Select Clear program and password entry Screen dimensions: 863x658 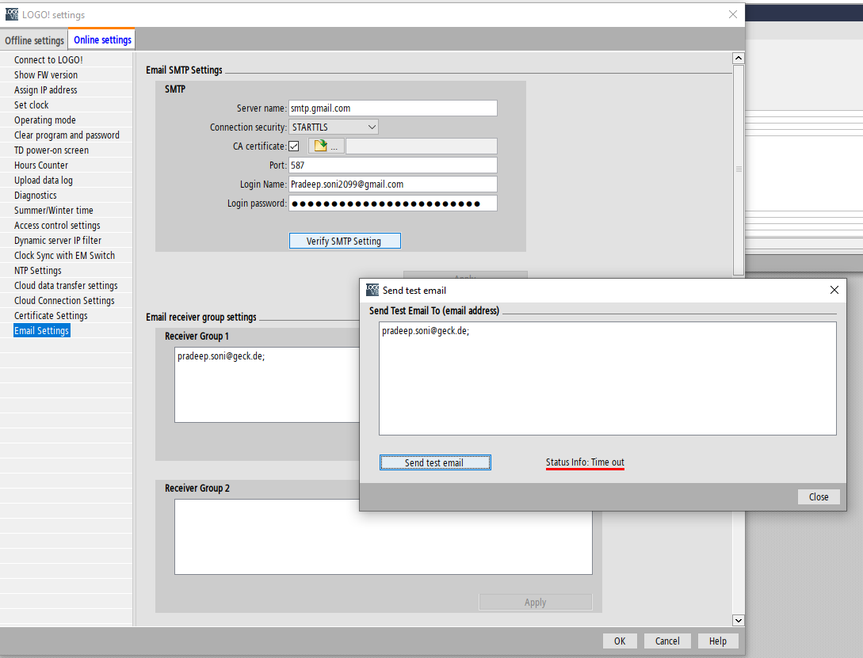67,135
